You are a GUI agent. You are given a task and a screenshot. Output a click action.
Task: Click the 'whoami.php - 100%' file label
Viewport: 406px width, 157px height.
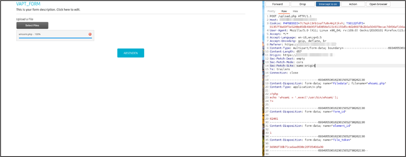(x=30, y=34)
